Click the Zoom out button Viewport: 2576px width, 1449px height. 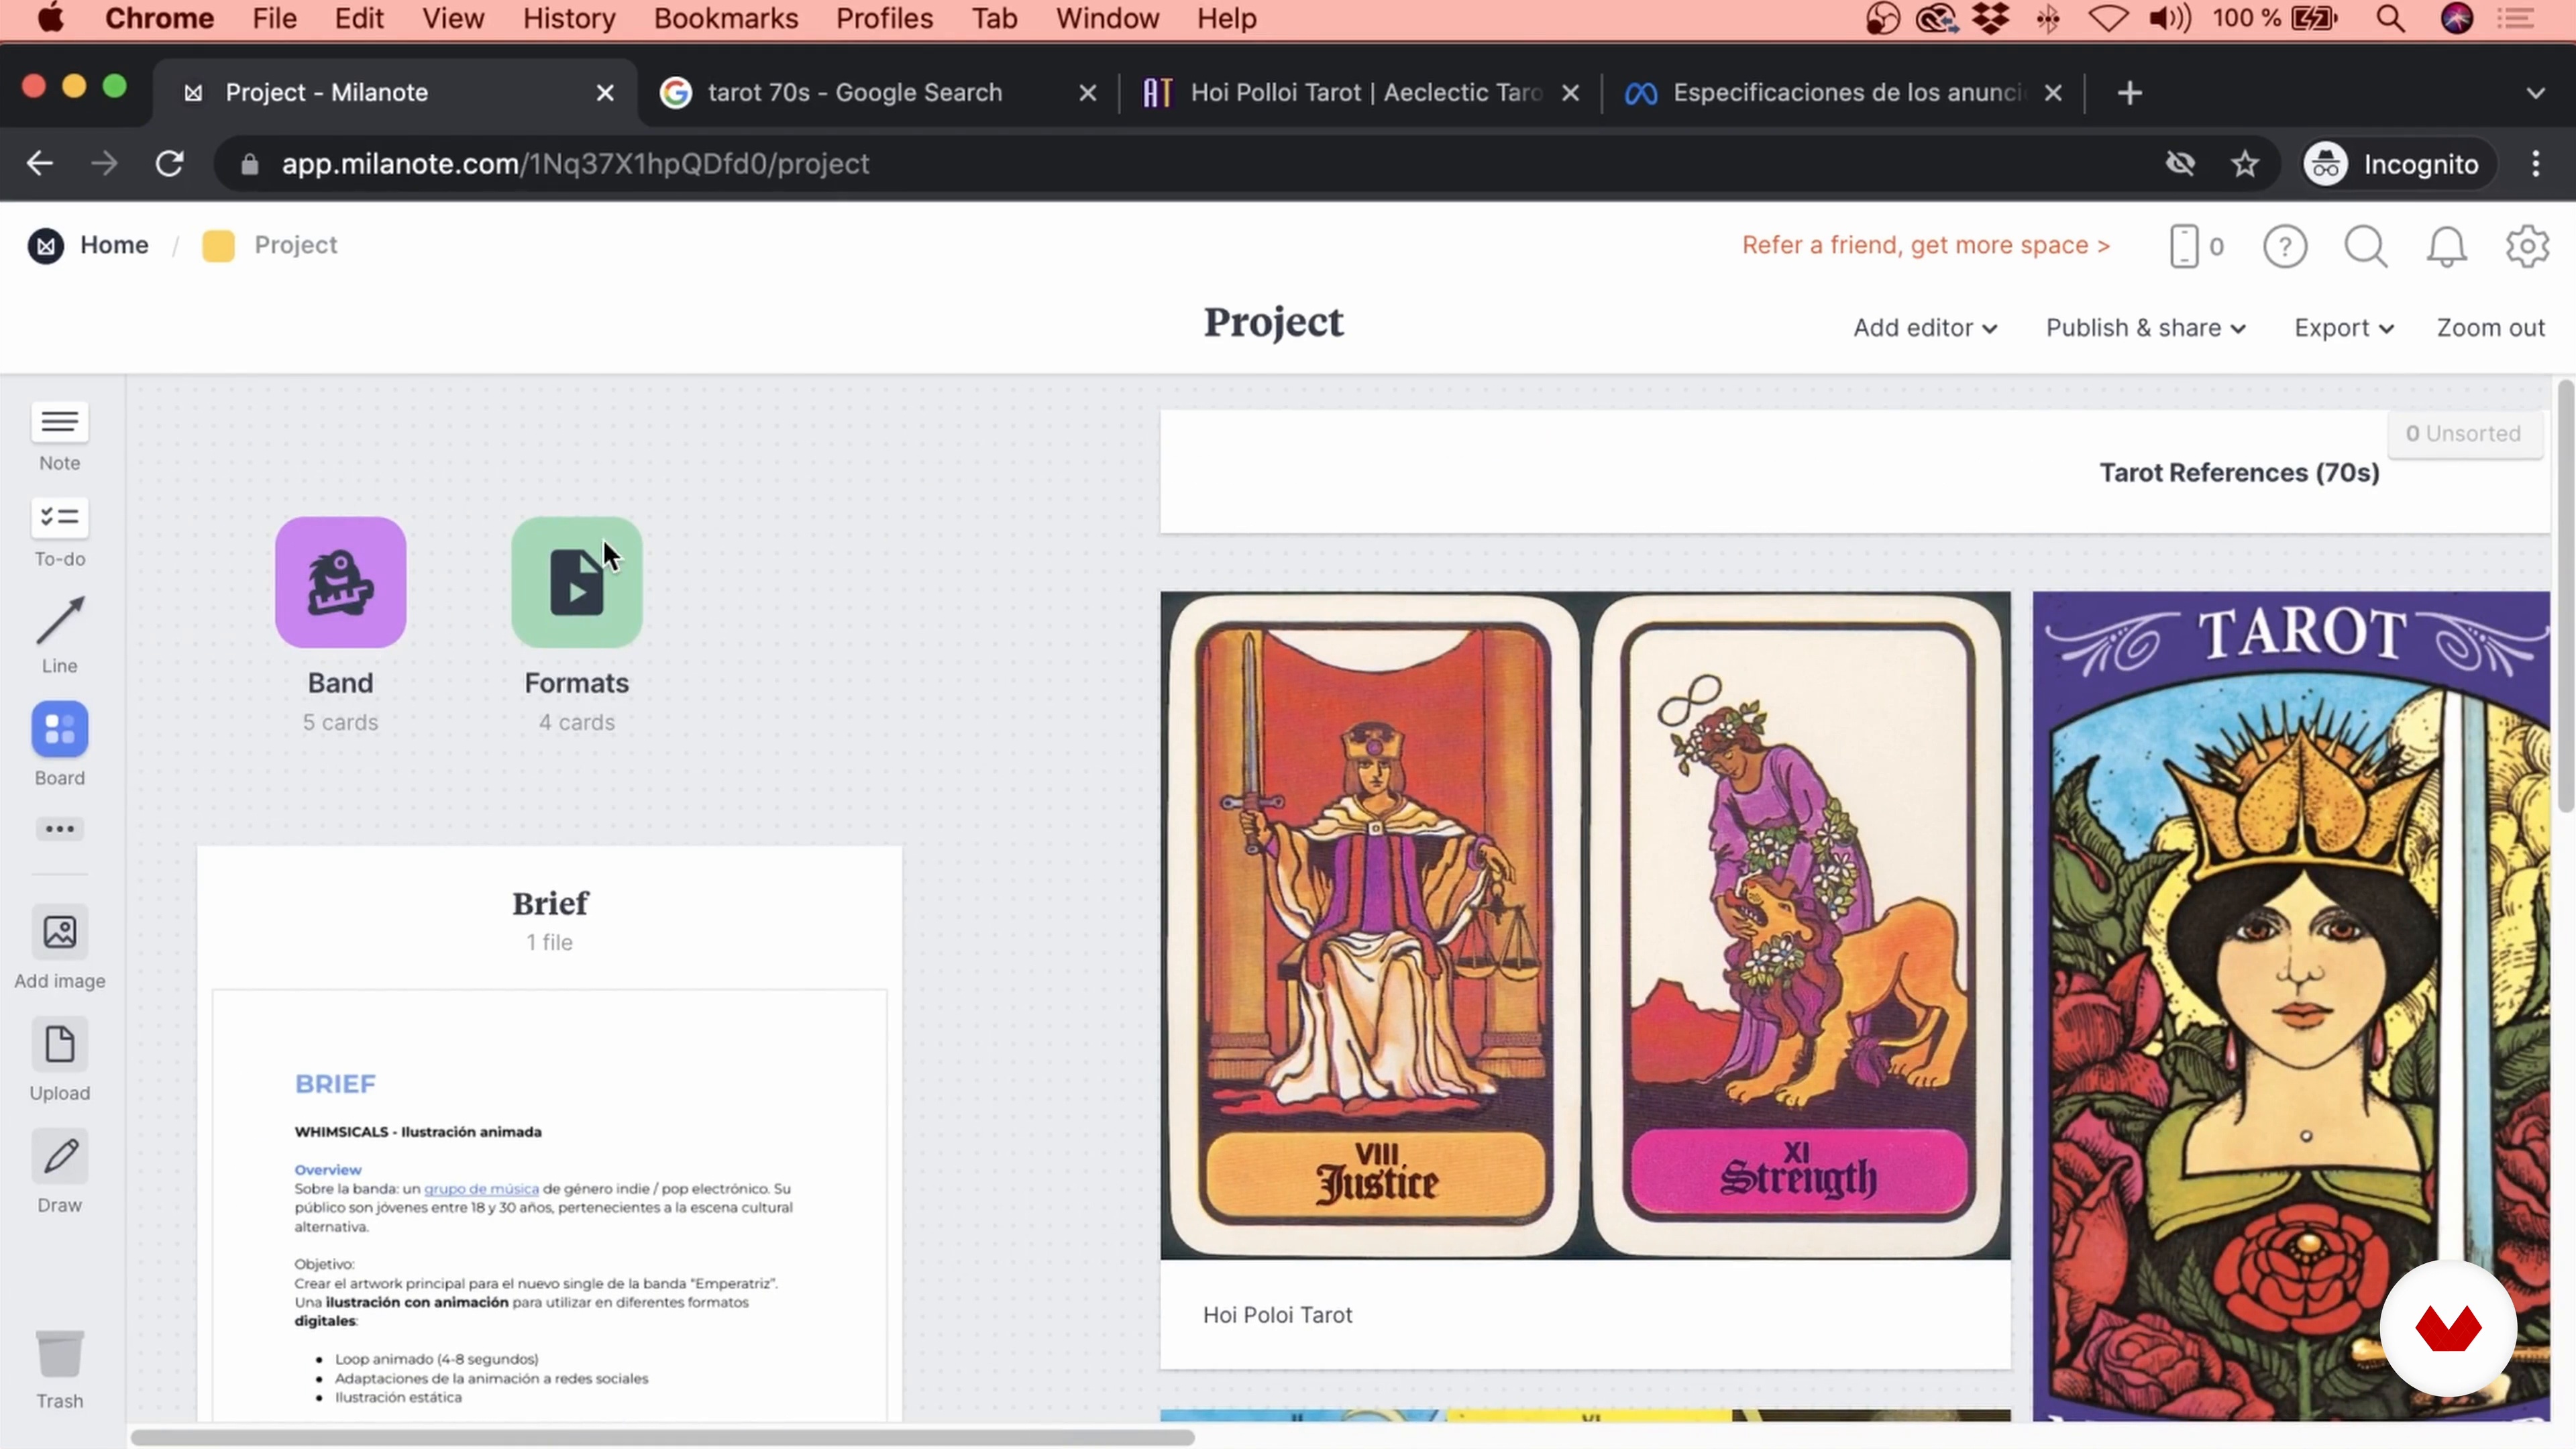pyautogui.click(x=2490, y=328)
